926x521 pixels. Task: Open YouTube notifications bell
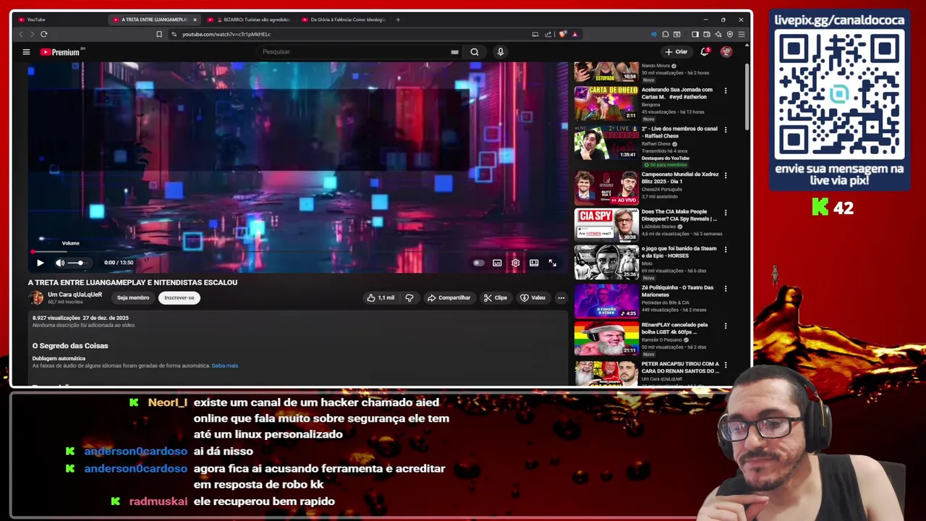(705, 52)
